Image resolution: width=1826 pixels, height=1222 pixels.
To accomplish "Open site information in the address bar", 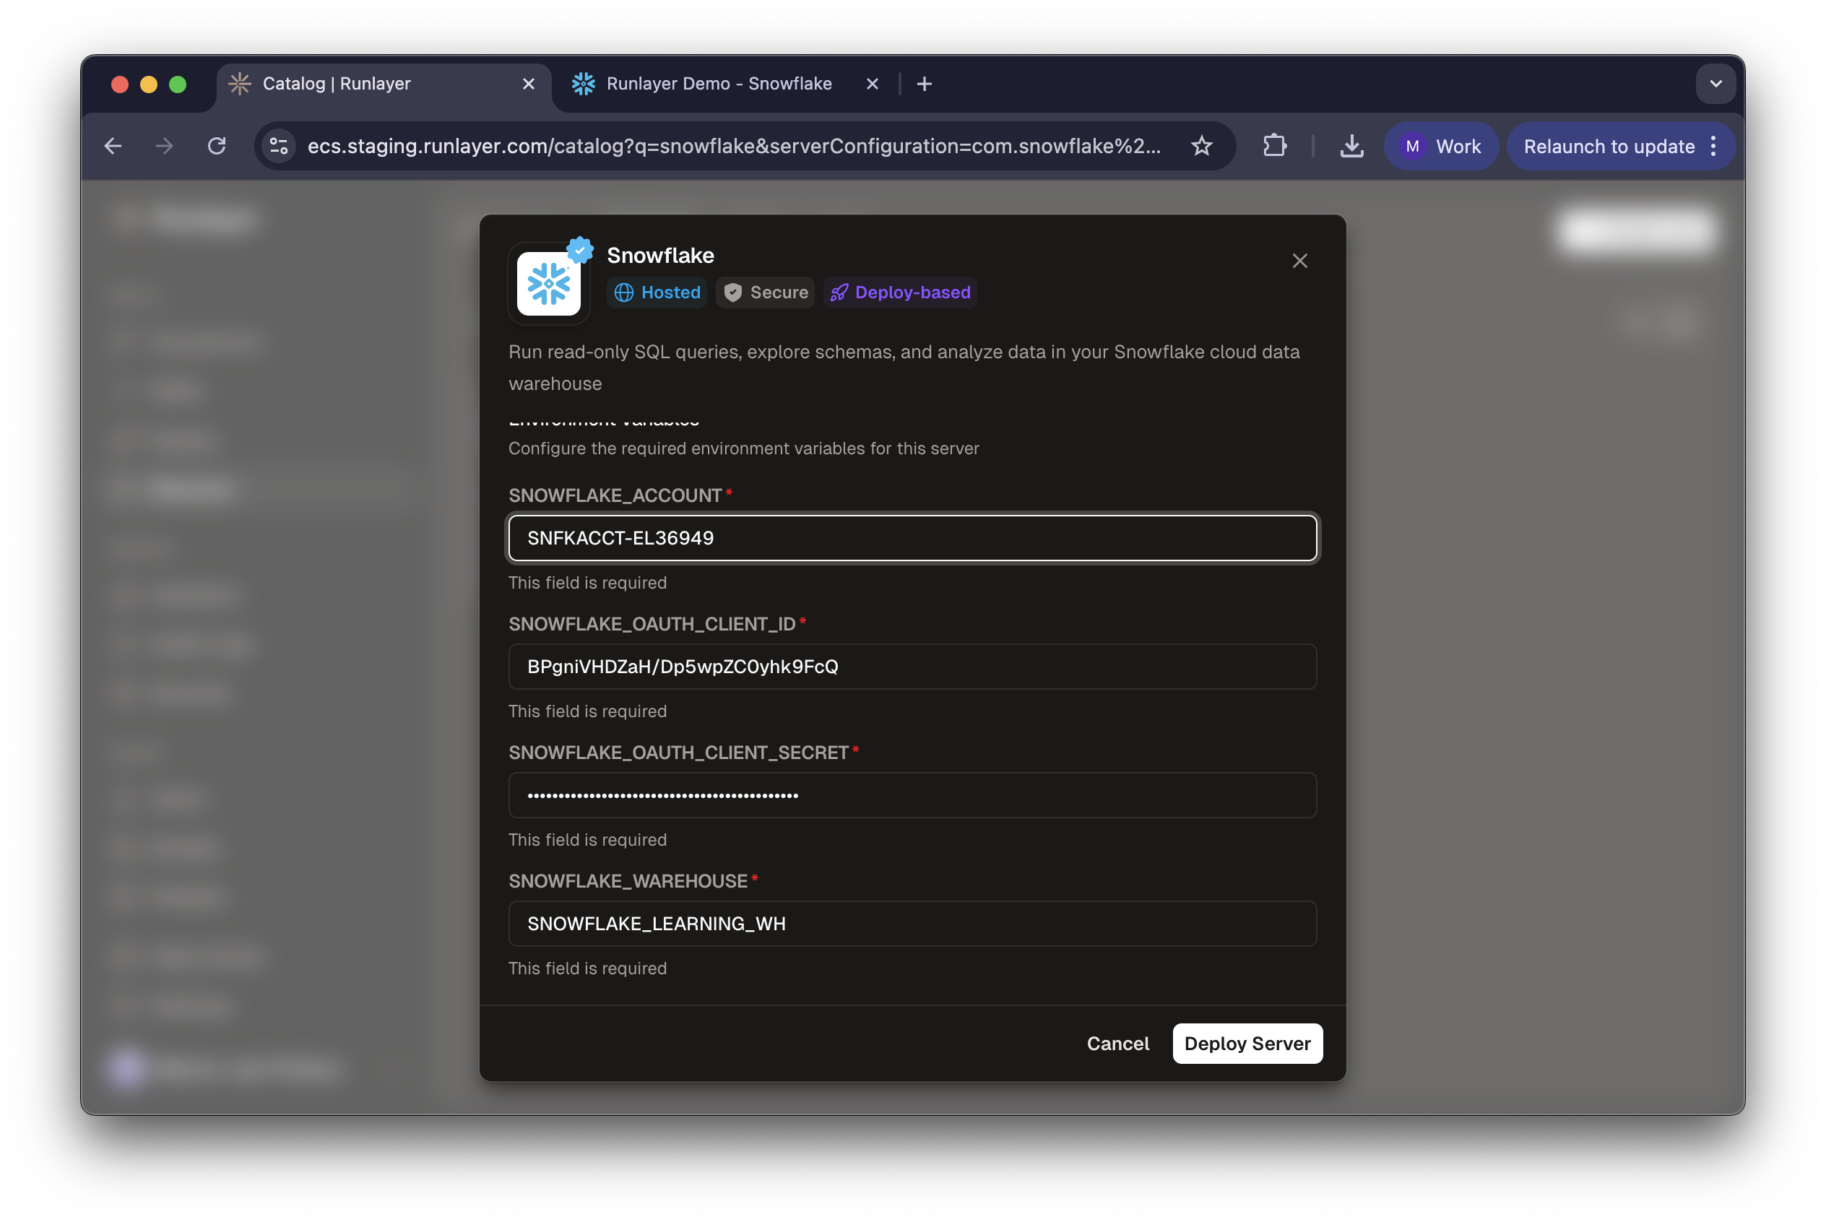I will [x=278, y=146].
